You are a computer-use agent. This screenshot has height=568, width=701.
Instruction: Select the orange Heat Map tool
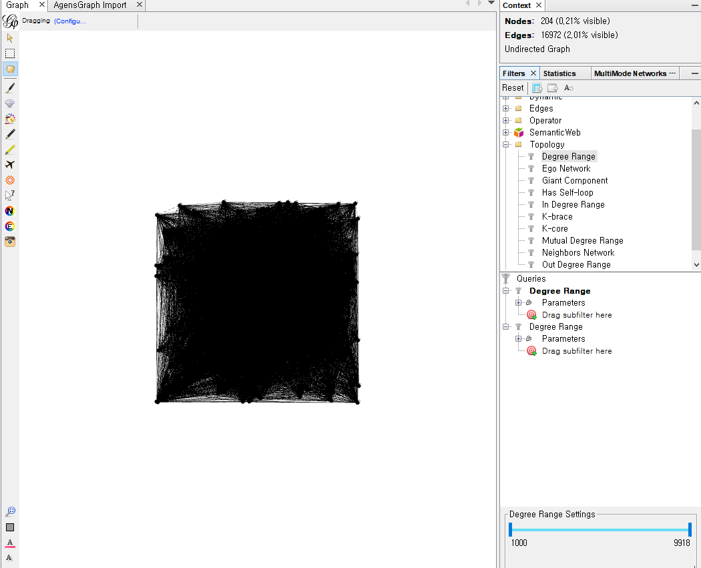10,180
